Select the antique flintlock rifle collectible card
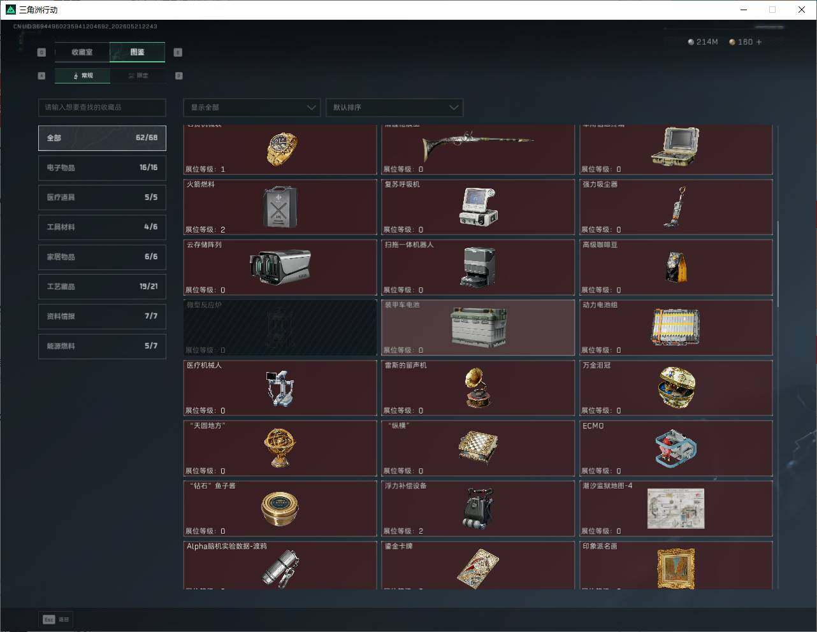817x632 pixels. pyautogui.click(x=478, y=150)
